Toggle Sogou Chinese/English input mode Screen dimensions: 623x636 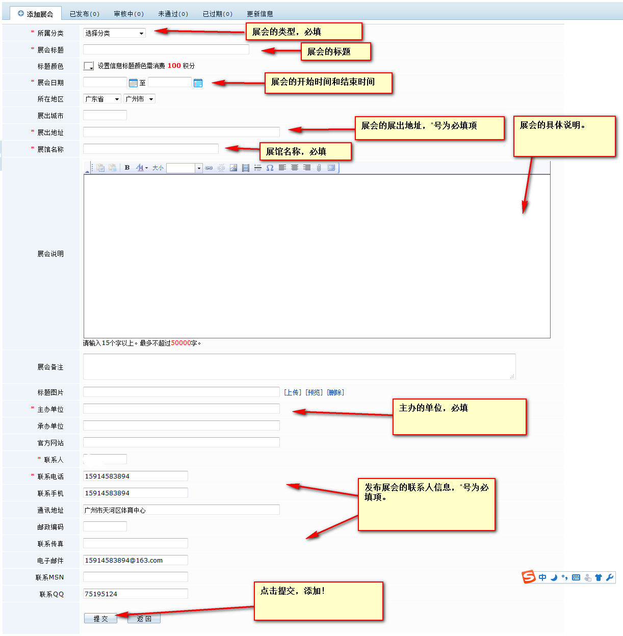tap(542, 577)
